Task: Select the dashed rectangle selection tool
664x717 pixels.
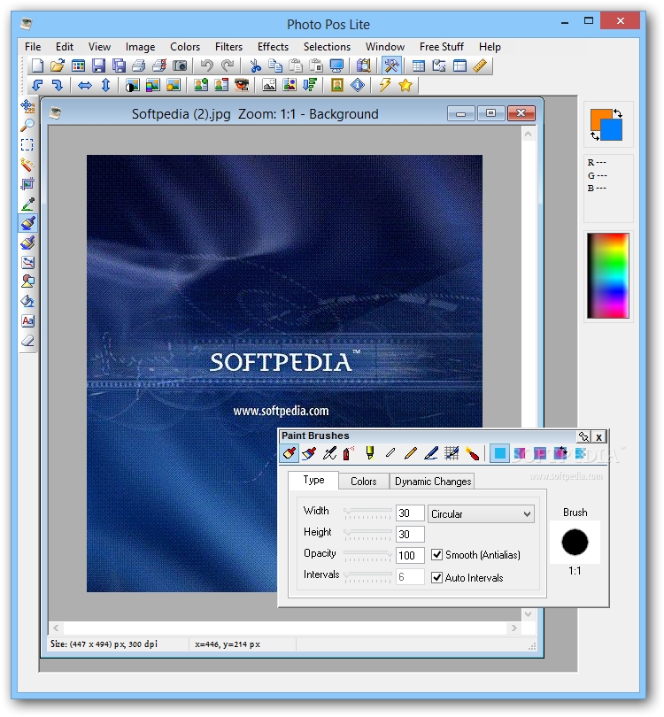Action: coord(27,145)
